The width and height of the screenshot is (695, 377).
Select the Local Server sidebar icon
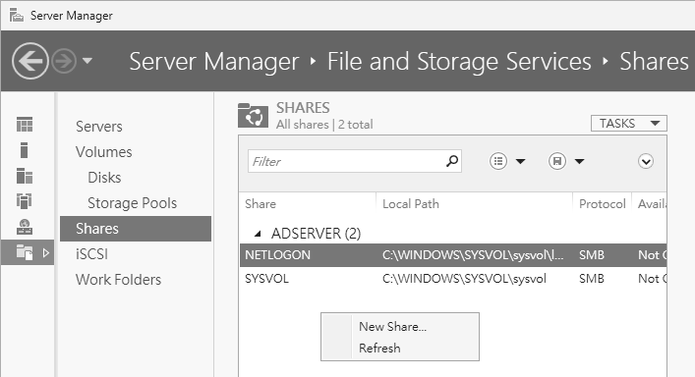25,150
